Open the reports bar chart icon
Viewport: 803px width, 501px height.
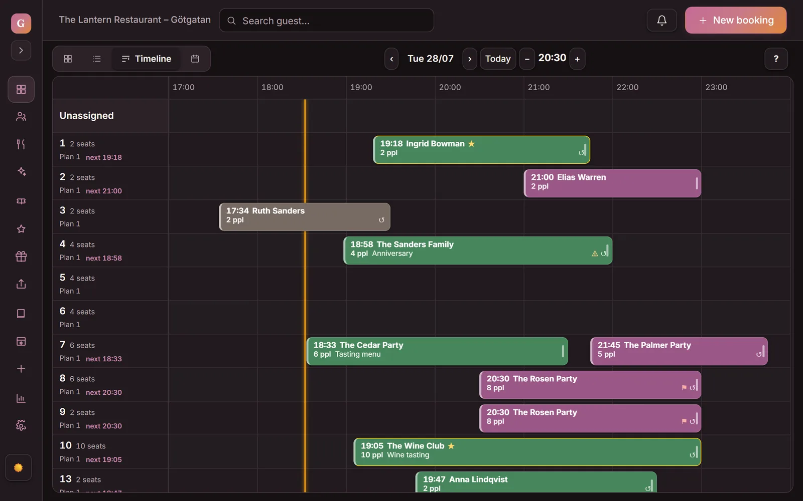point(21,398)
